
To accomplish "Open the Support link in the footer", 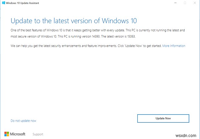I will point(38,134).
